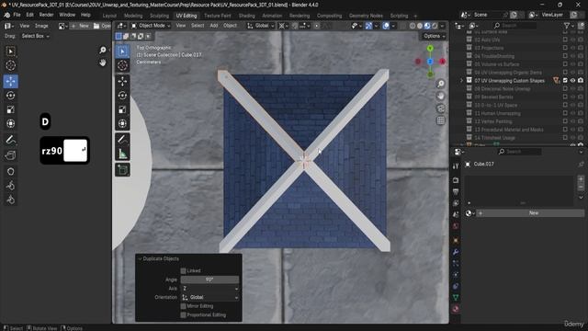This screenshot has height=331, width=588.
Task: Open the Add menu in 3D viewport header
Action: pos(214,26)
